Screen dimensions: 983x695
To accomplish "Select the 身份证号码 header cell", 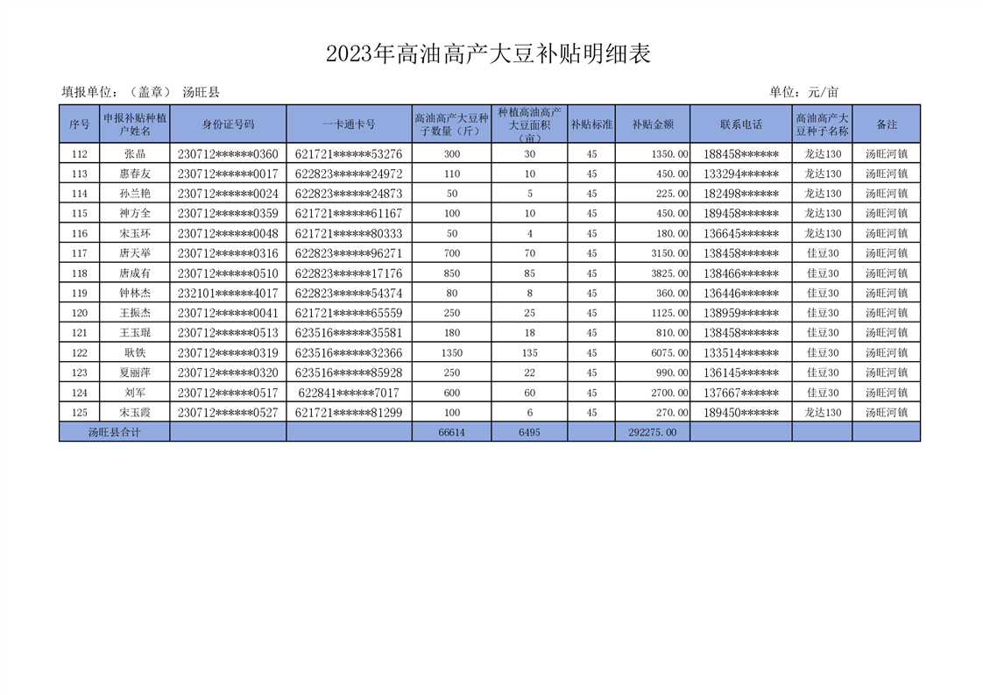I will tap(228, 124).
